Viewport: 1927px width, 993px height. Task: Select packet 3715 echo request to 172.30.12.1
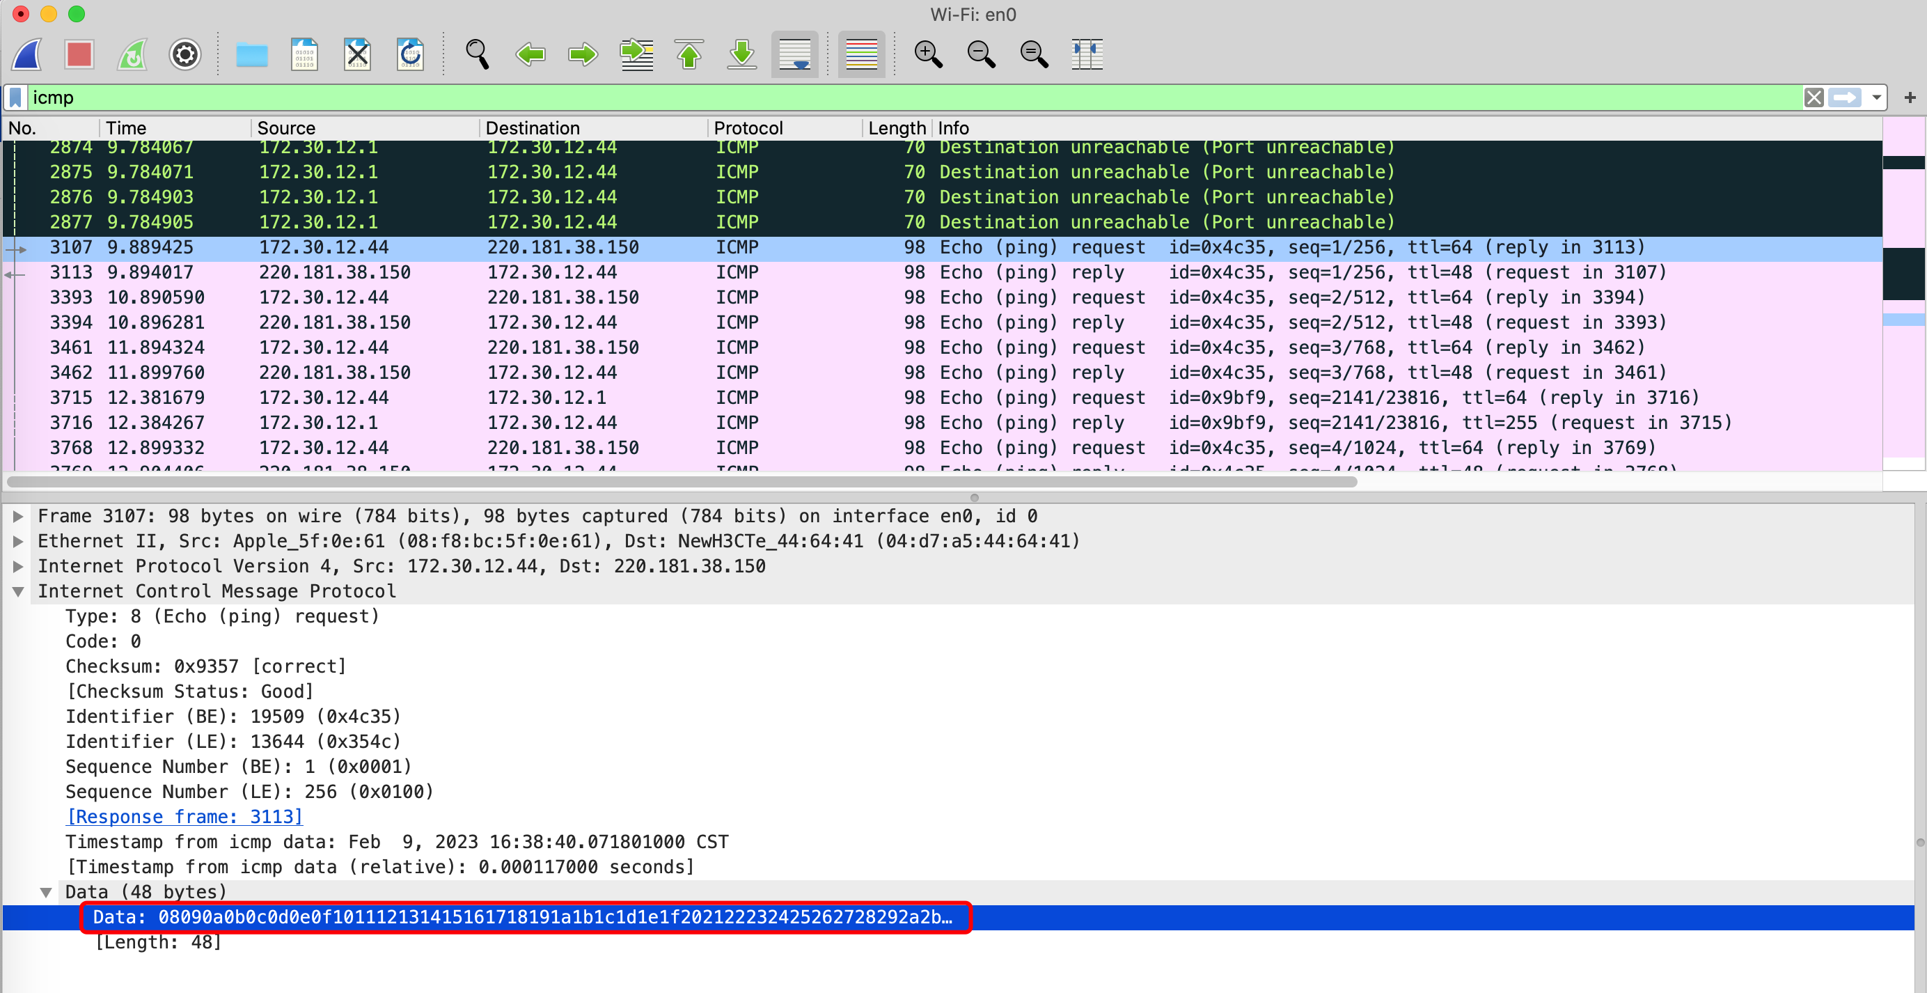pos(943,398)
